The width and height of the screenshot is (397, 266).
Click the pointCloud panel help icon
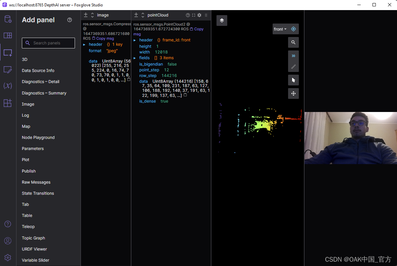tap(188, 15)
